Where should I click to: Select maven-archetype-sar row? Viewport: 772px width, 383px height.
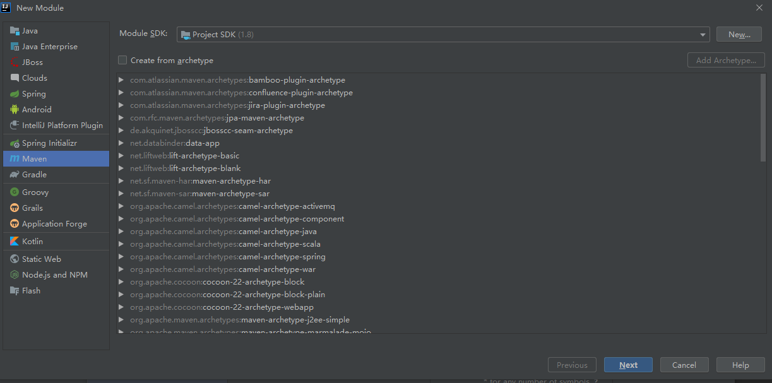coord(439,194)
